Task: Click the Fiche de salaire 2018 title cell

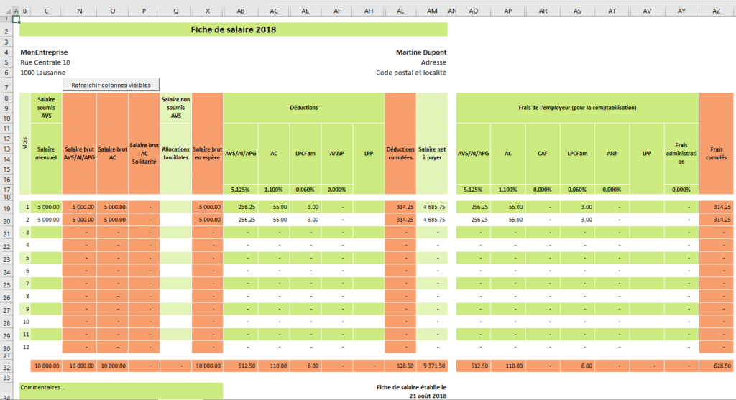Action: (x=233, y=29)
